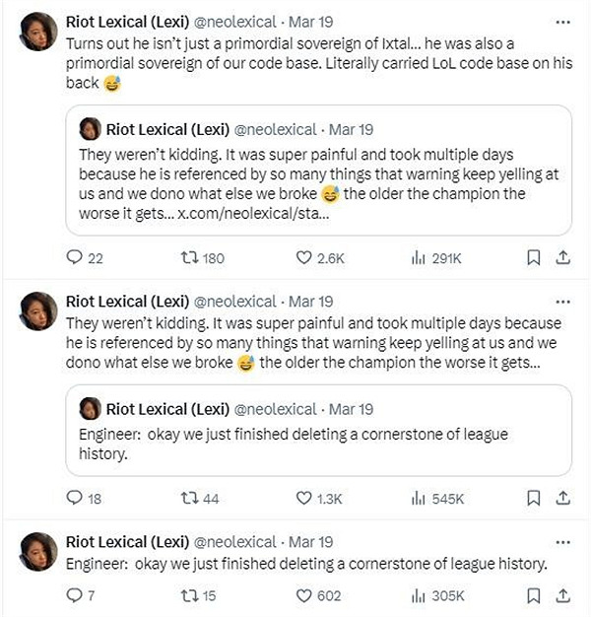Retweet the tweet with 180 reposts
The image size is (591, 617).
point(189,258)
